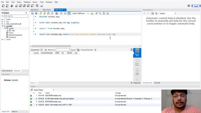This screenshot has width=201, height=113.
Task: Expand the sys schema
Action: point(2,22)
